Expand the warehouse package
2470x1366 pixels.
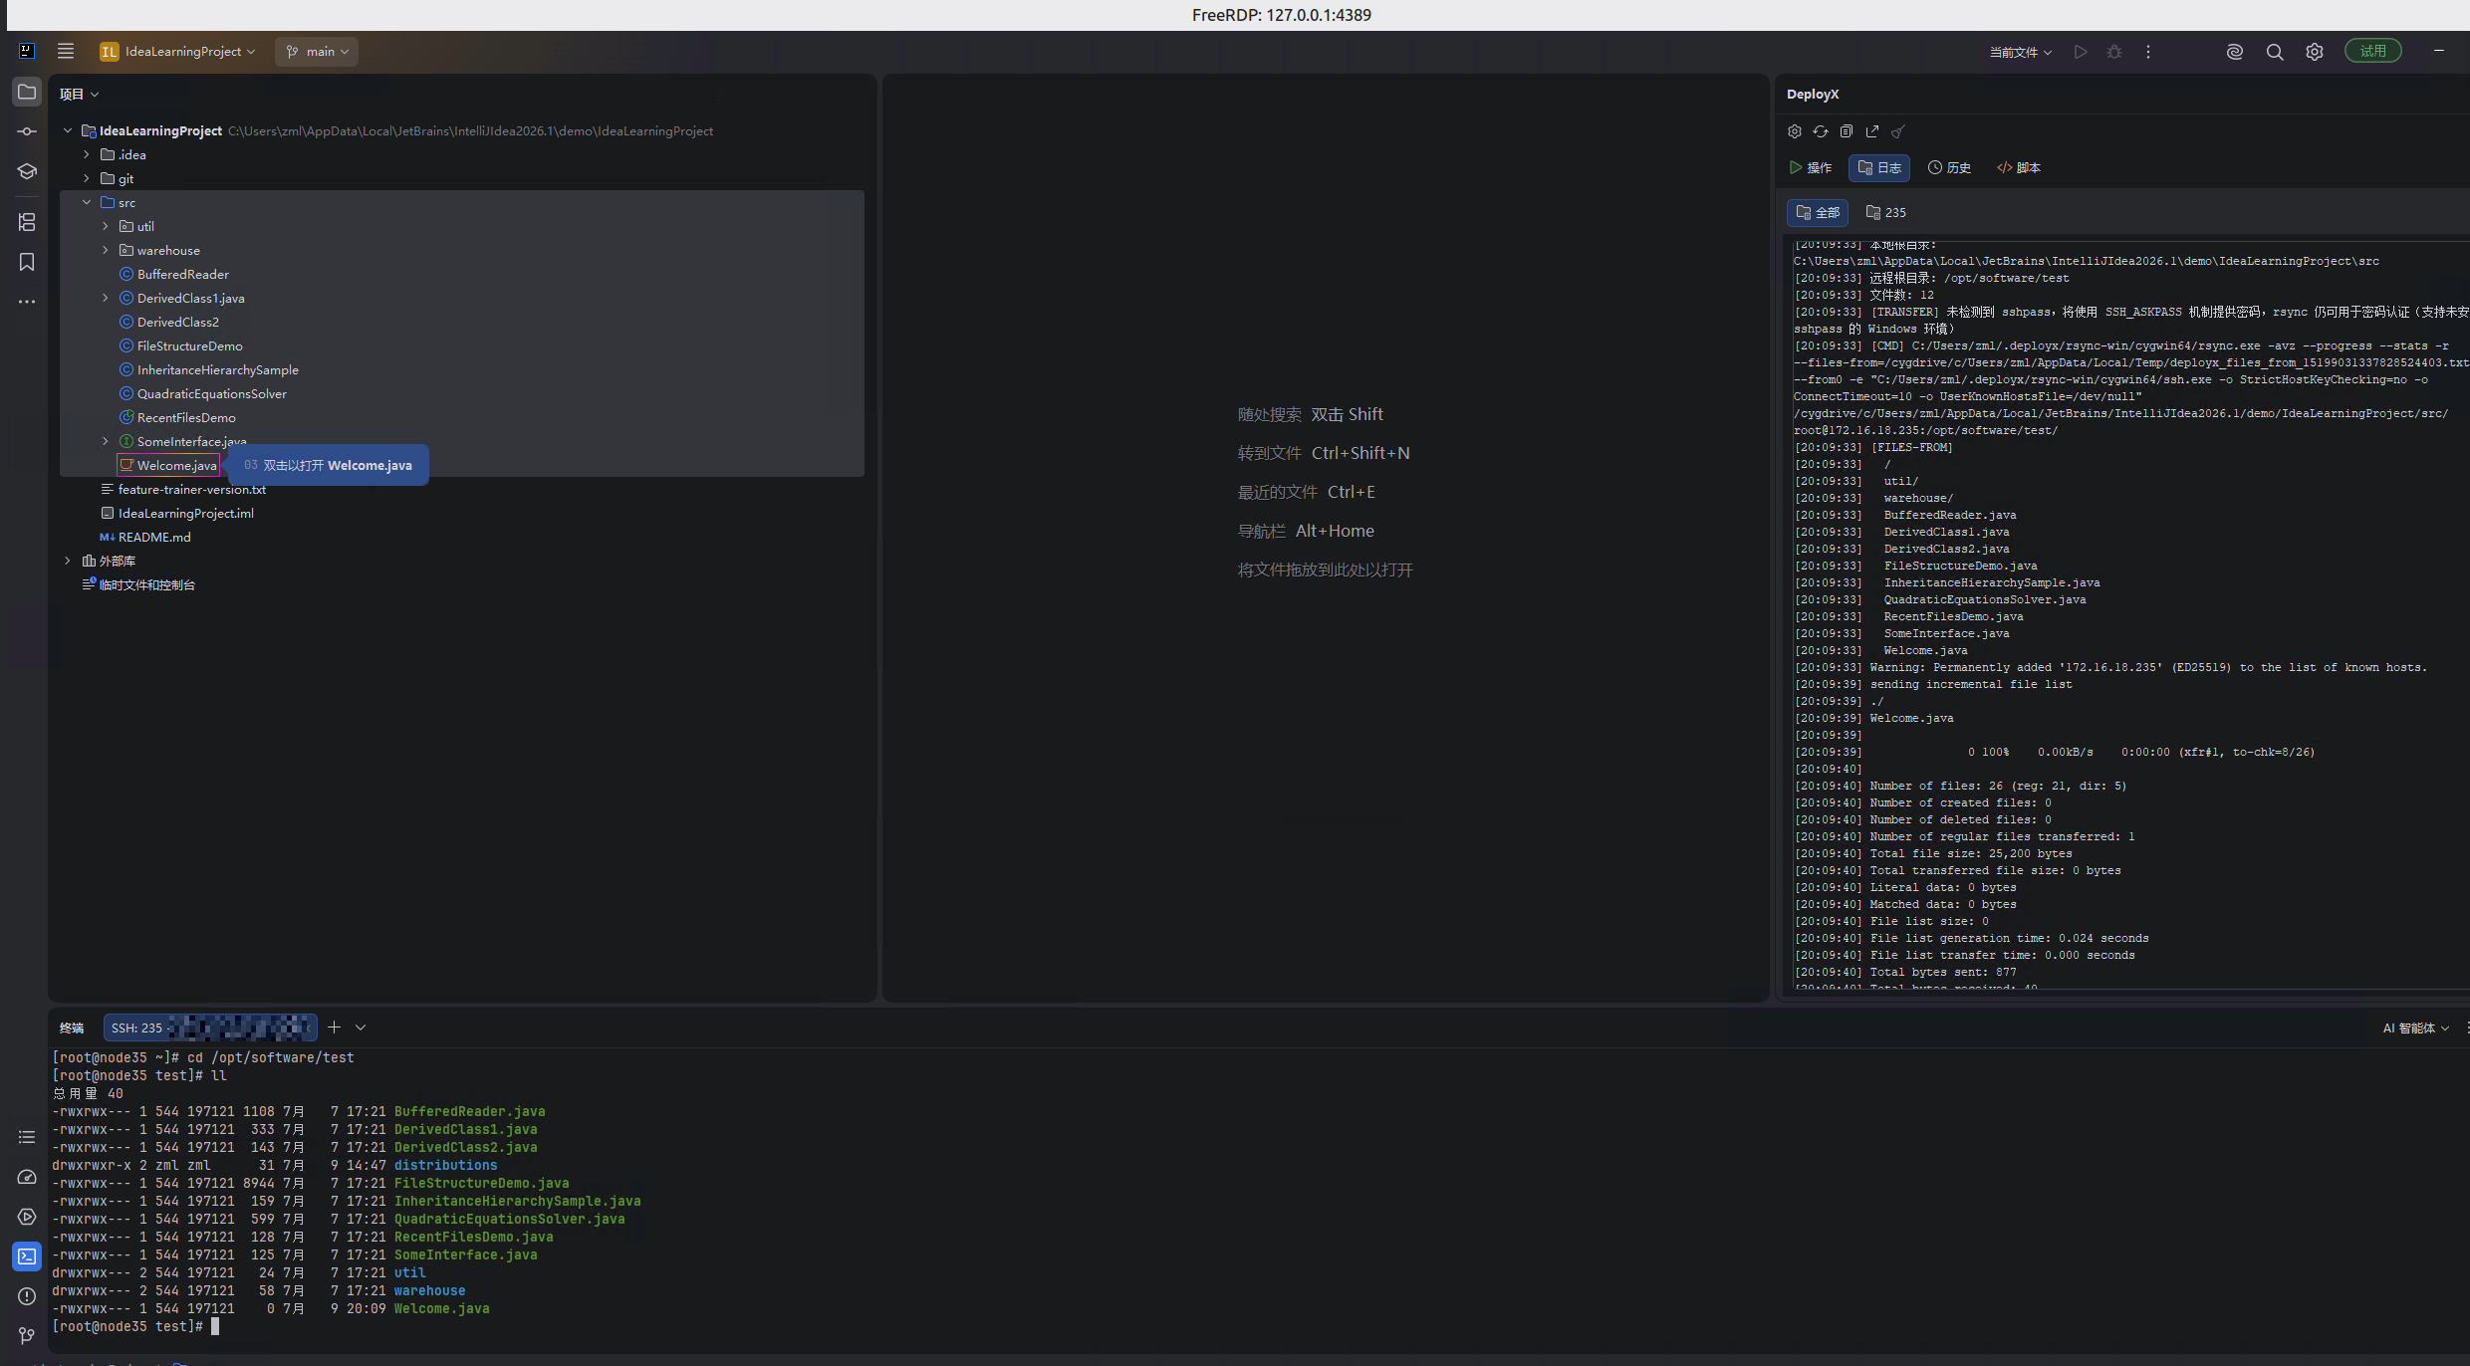pyautogui.click(x=106, y=250)
